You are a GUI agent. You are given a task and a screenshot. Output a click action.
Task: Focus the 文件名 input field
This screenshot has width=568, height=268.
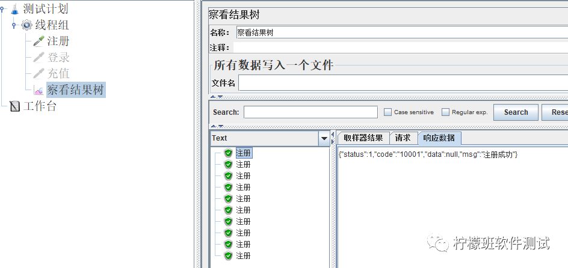[403, 83]
